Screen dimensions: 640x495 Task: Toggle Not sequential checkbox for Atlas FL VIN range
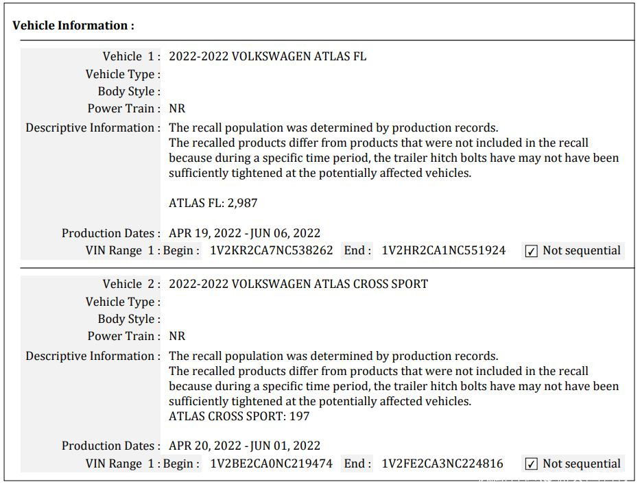[x=531, y=251]
